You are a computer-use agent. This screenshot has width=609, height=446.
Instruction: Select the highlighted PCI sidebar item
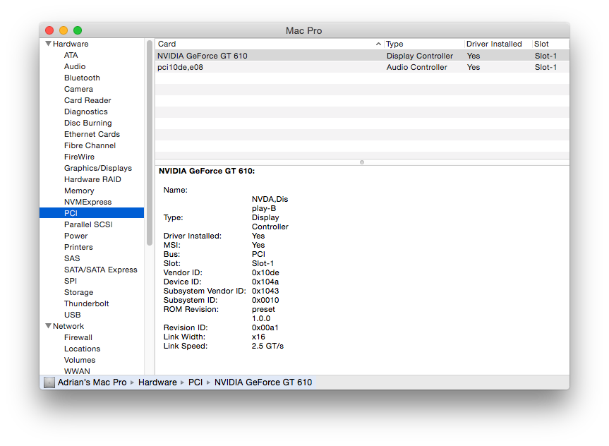(92, 213)
